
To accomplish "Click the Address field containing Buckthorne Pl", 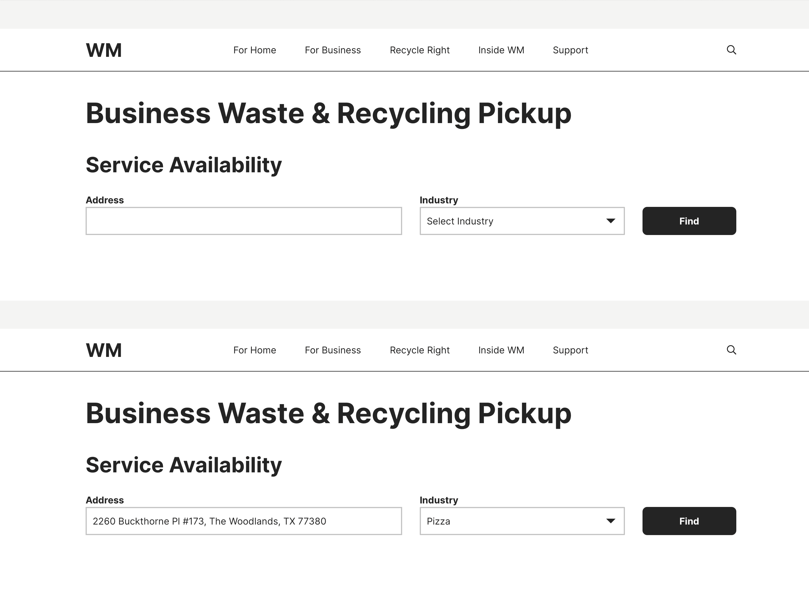I will point(244,521).
